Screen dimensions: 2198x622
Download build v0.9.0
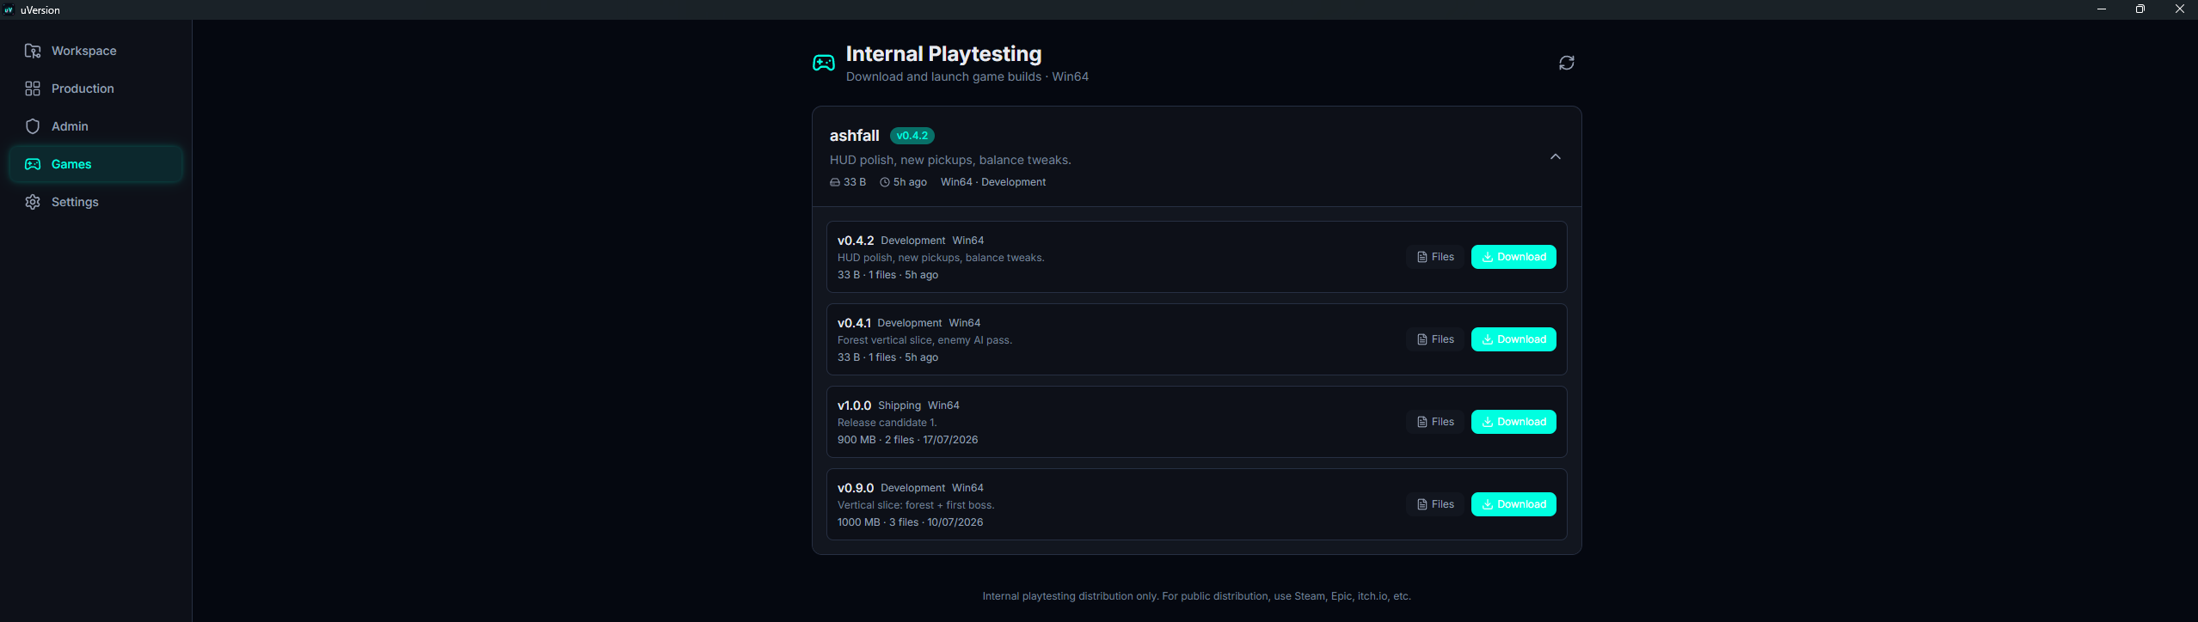[x=1513, y=504]
